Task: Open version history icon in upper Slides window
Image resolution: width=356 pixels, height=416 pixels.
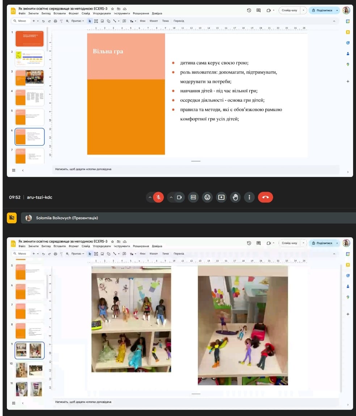Action: tap(249, 10)
